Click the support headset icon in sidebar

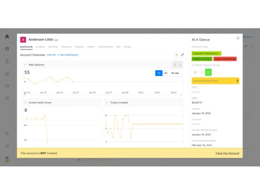[x=7, y=146]
